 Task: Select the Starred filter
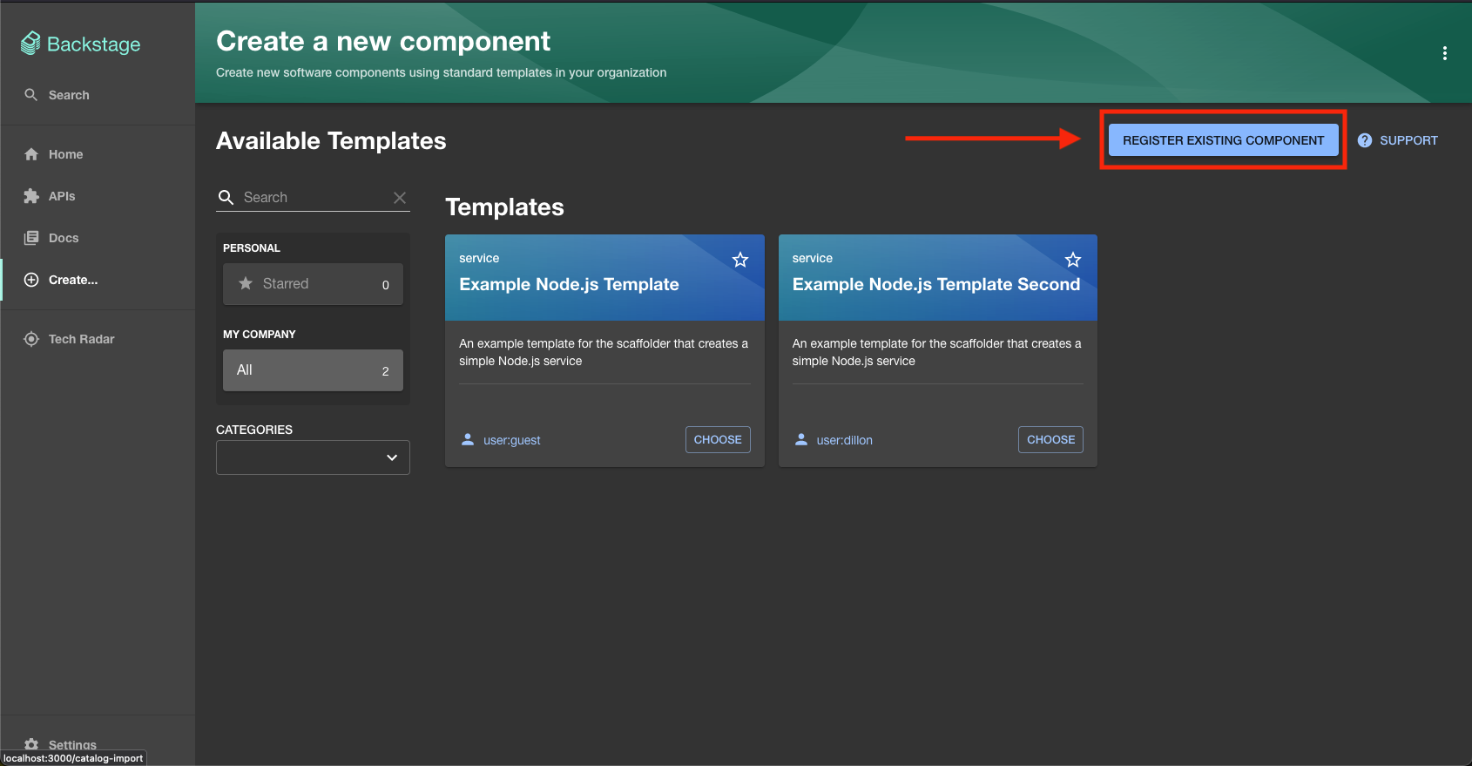(313, 284)
